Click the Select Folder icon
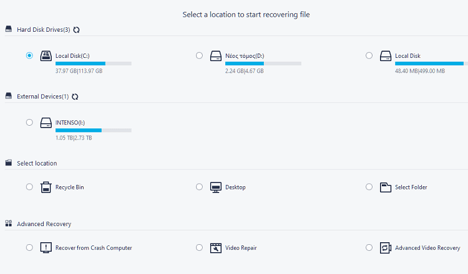The height and width of the screenshot is (274, 468). pos(386,187)
